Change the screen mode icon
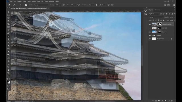This screenshot has height=102, width=182. [9, 89]
